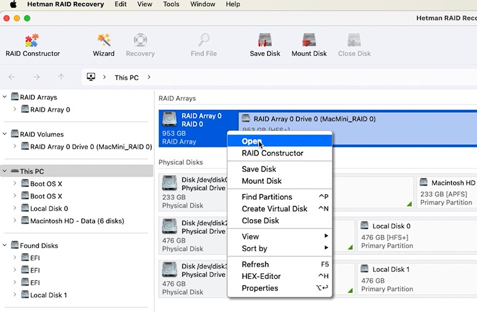Click the Macintosh HD - Data disk icon
Image resolution: width=477 pixels, height=312 pixels.
coord(25,220)
